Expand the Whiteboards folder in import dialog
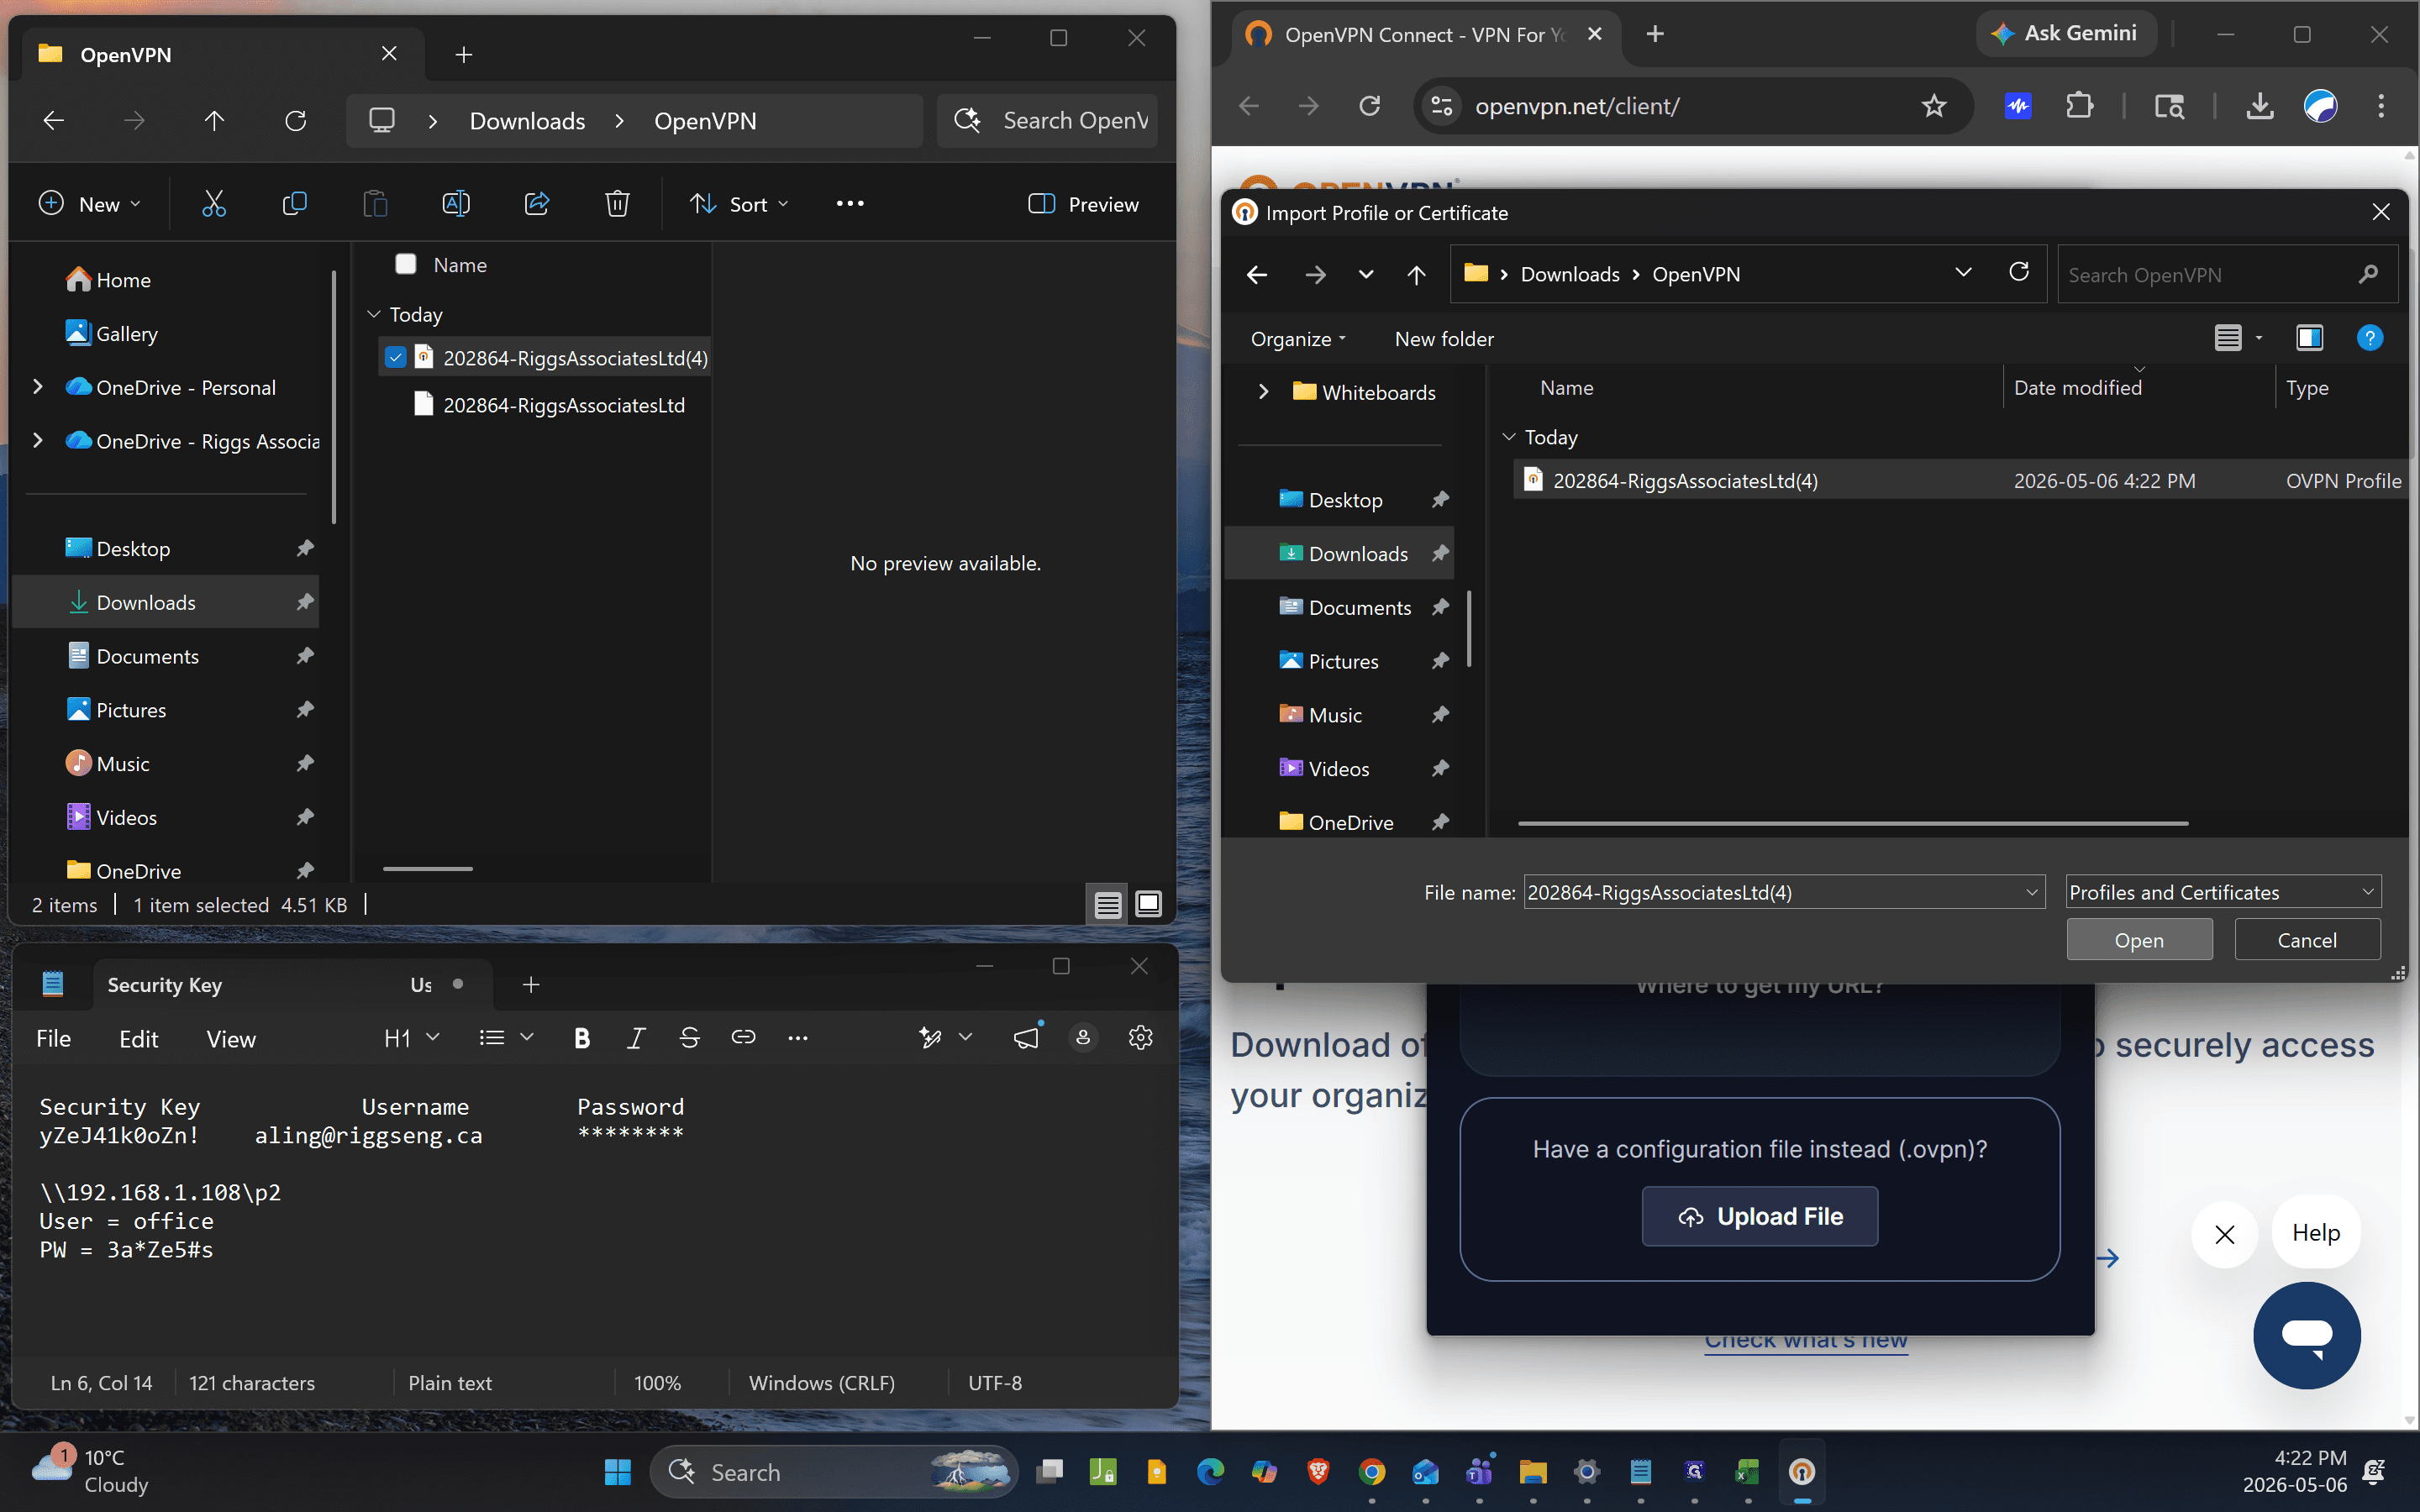This screenshot has height=1512, width=2420. [1263, 391]
